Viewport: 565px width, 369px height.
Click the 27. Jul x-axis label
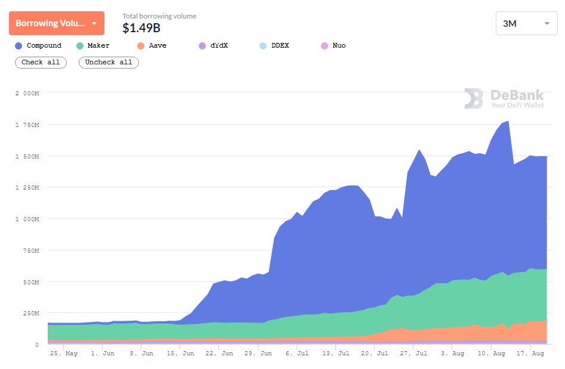click(413, 354)
